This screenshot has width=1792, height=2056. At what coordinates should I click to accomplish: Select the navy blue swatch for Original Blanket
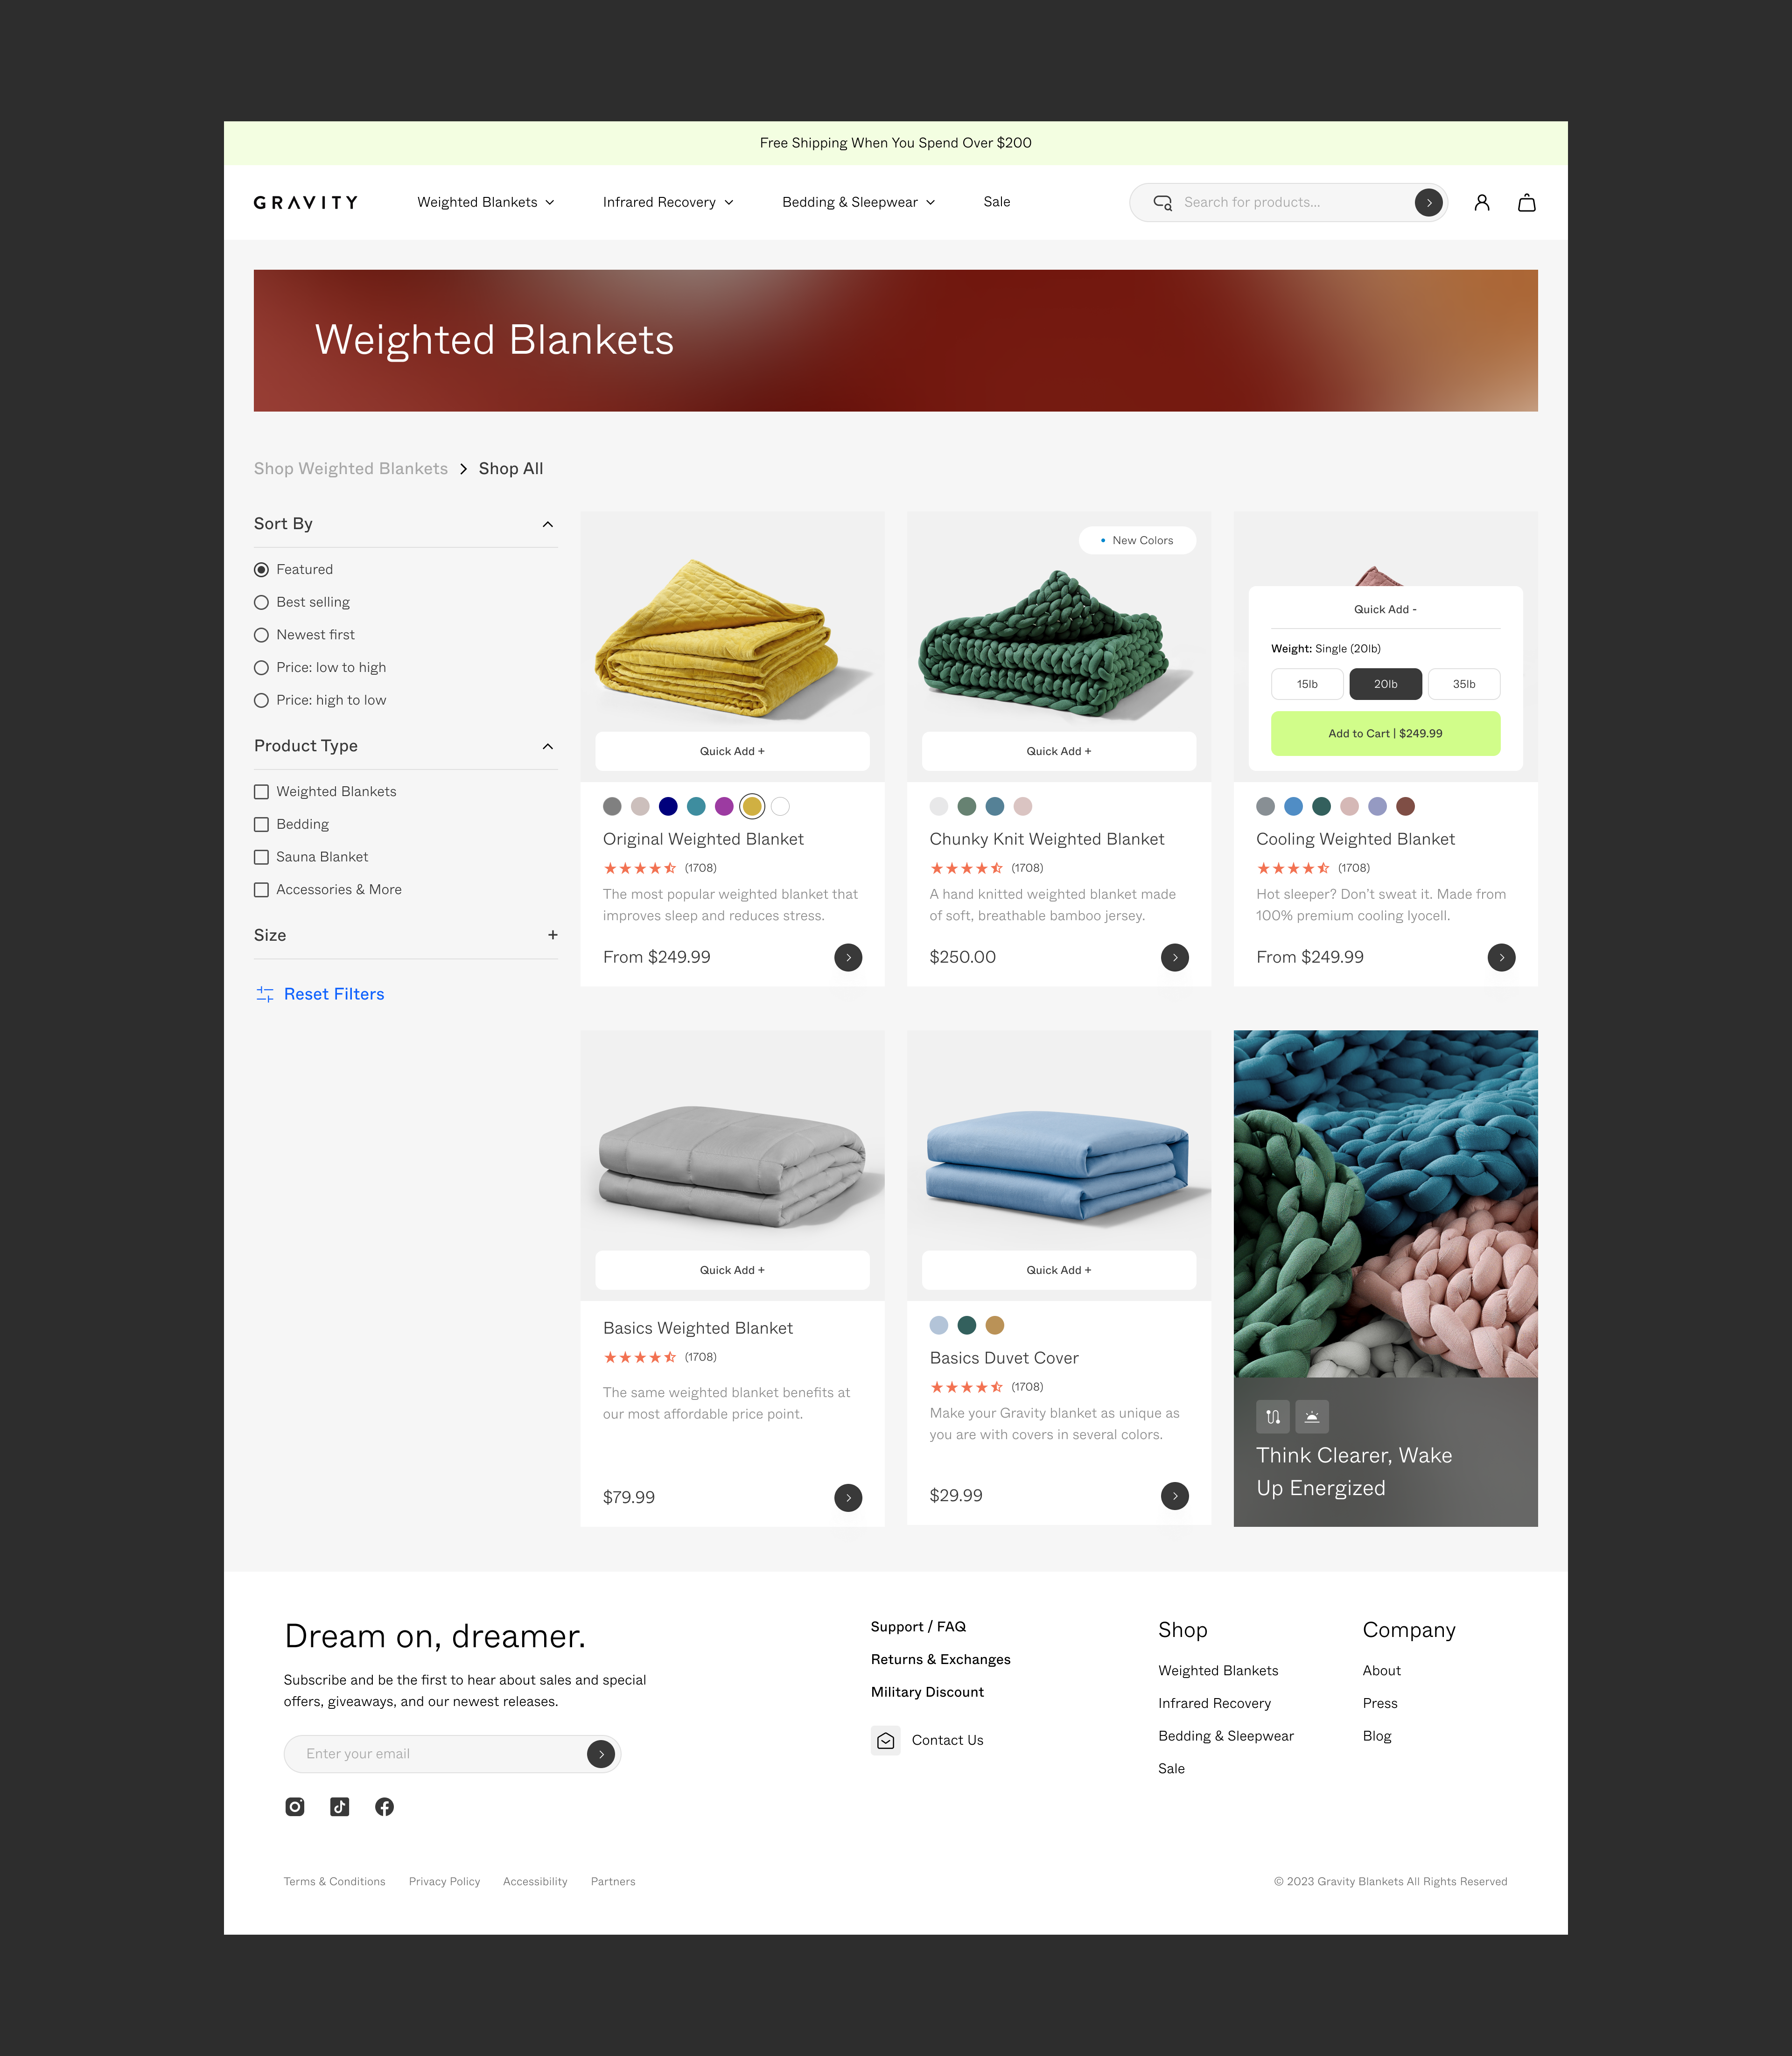[668, 806]
